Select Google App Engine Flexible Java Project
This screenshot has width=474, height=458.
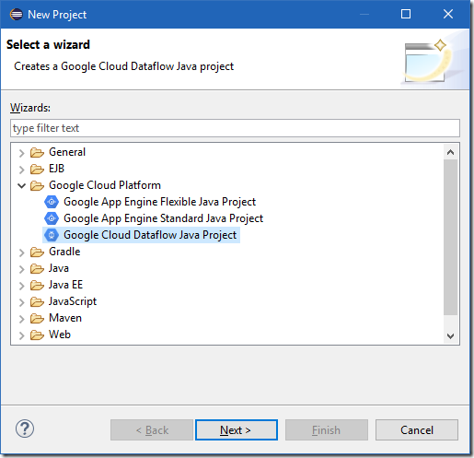pos(159,202)
